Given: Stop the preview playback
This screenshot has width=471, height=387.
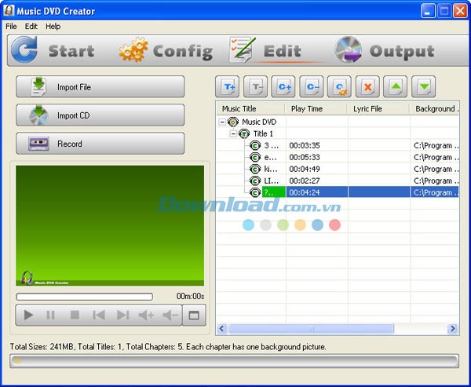Looking at the screenshot, I should (75, 316).
